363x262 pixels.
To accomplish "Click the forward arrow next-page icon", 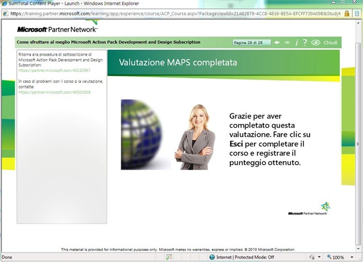I will click(x=287, y=43).
